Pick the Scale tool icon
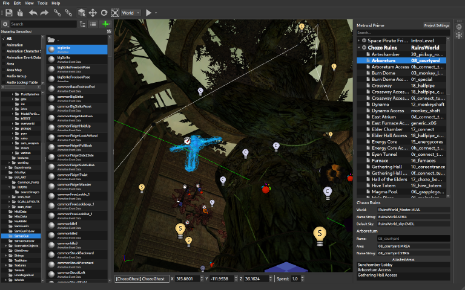Screen dimensions: 465x290 tap(115, 12)
